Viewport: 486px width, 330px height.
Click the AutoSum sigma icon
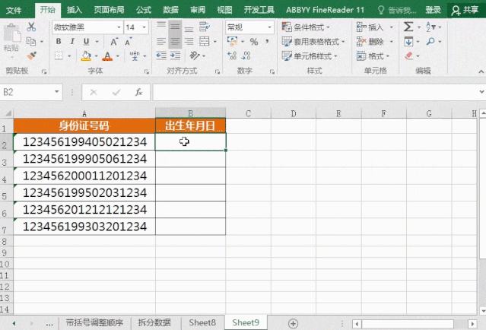tap(408, 27)
